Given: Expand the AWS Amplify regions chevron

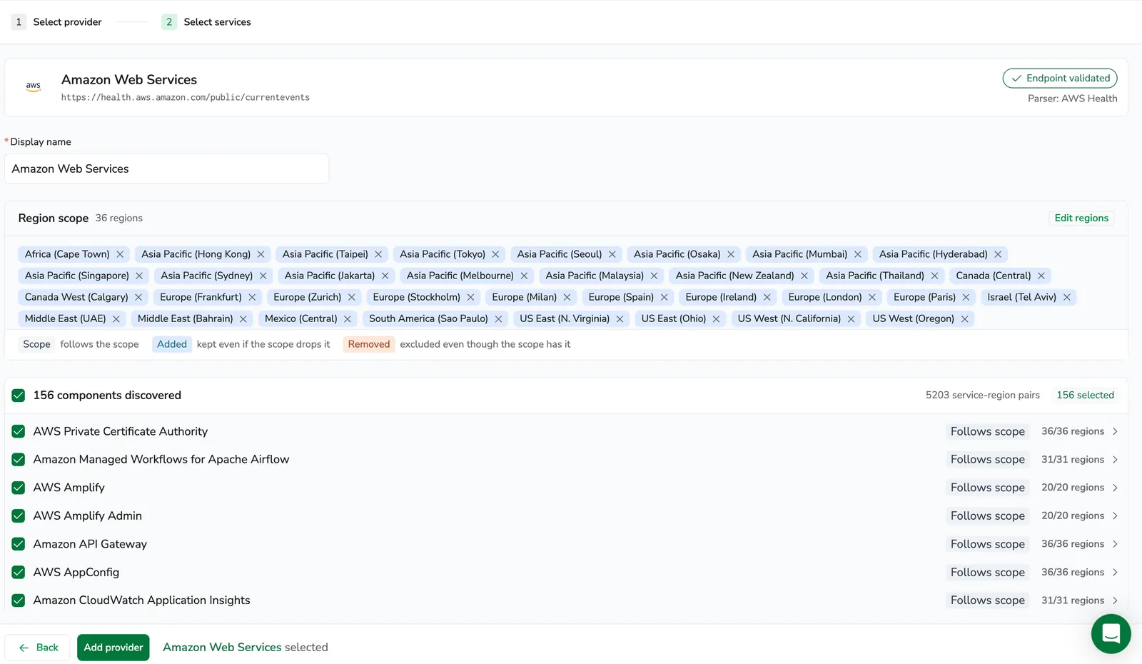Looking at the screenshot, I should click(x=1115, y=488).
